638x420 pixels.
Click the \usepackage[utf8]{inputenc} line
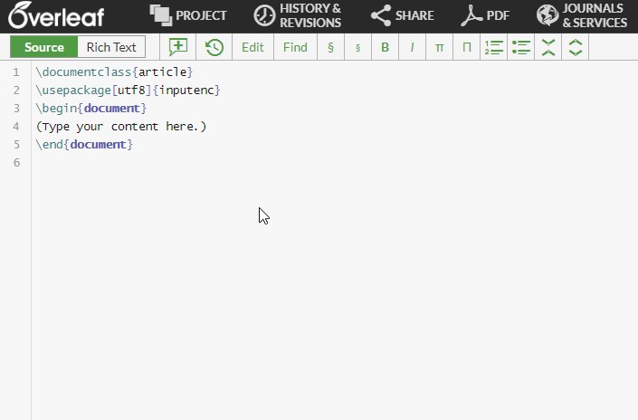(x=128, y=90)
